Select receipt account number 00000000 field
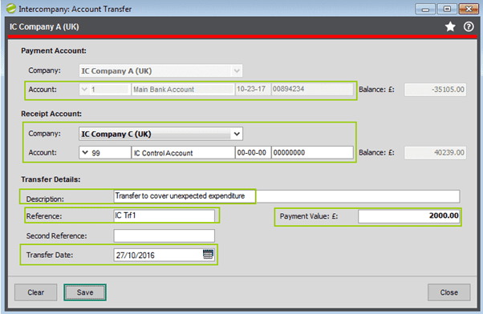The image size is (483, 314). (x=312, y=152)
